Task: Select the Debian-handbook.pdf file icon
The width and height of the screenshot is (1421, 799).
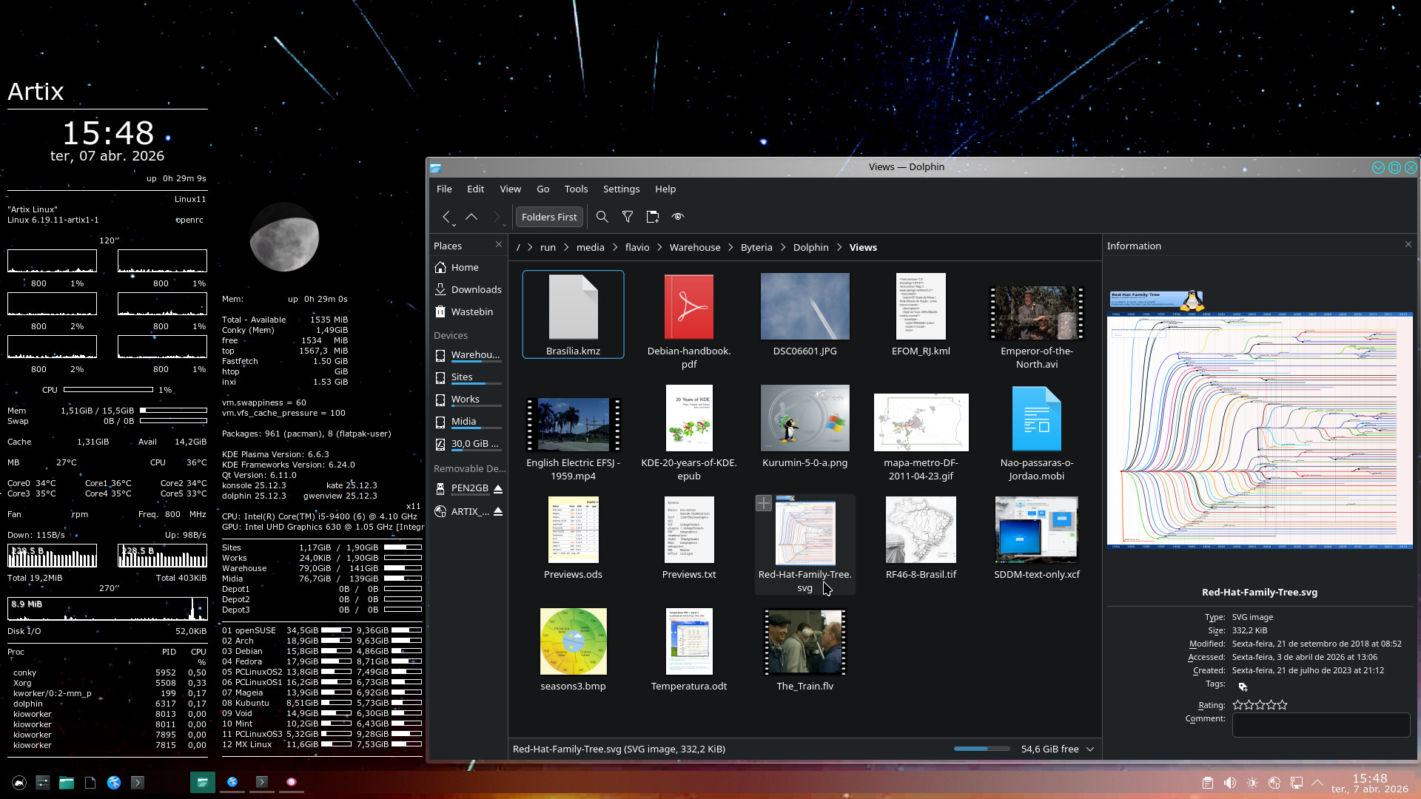Action: [689, 307]
